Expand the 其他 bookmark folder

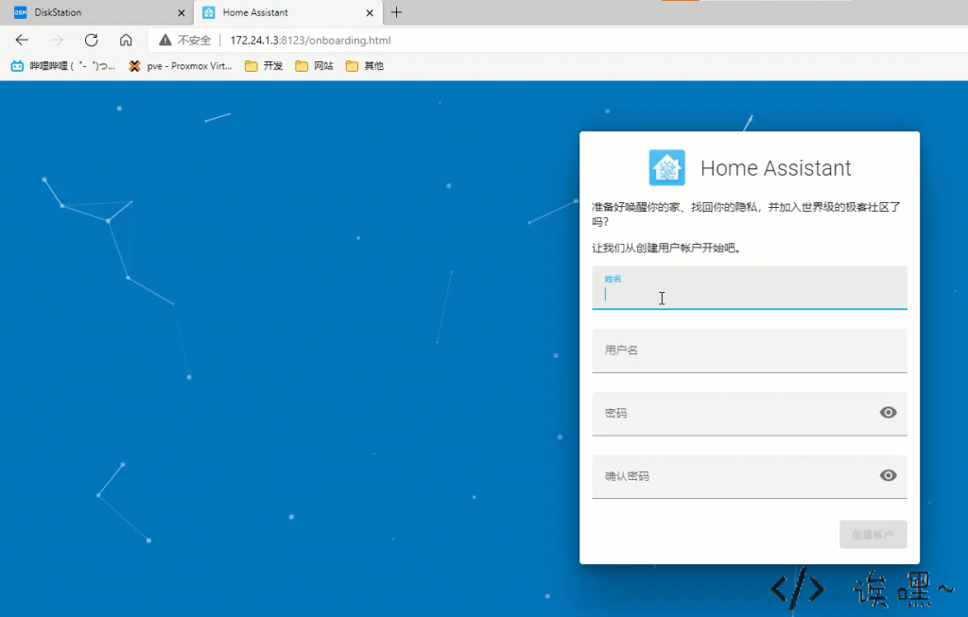click(365, 66)
